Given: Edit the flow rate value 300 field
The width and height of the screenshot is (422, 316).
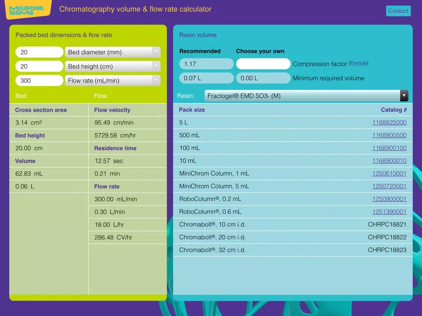Looking at the screenshot, I should click(x=39, y=80).
